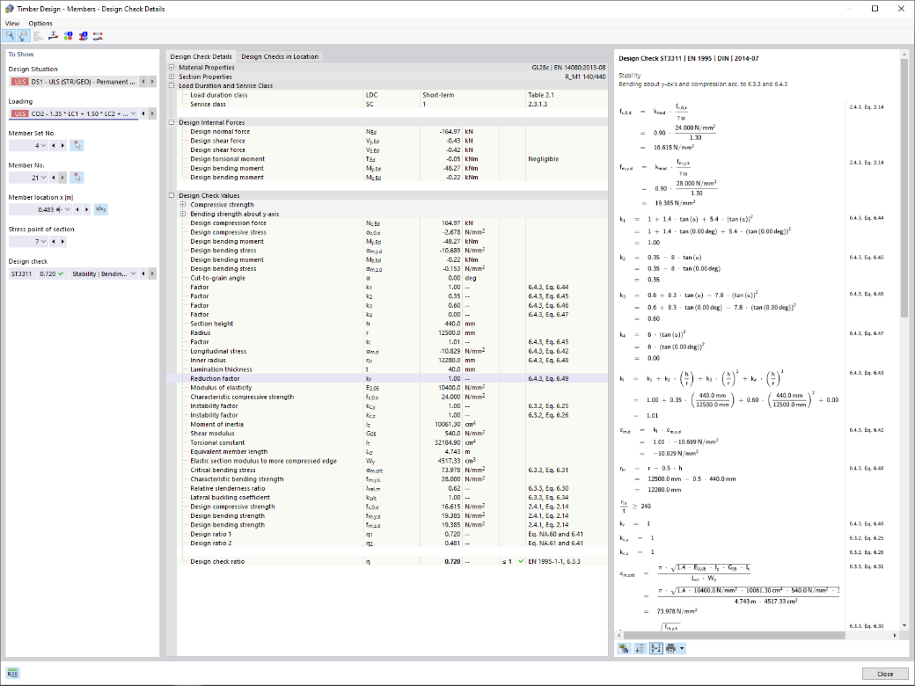Click the pick cursor icon beside Member Set No.

coord(77,145)
